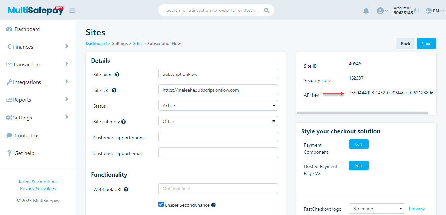The image size is (446, 215).
Task: Click the MultiSafepay logo
Action: pyautogui.click(x=36, y=11)
